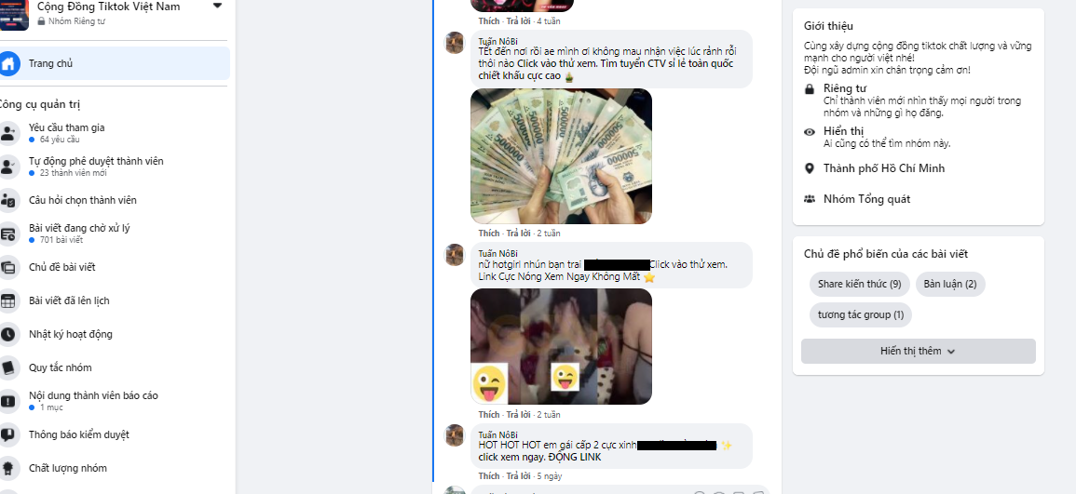Select the Bàn luận (2) topic tag
Image resolution: width=1076 pixels, height=494 pixels.
(949, 285)
